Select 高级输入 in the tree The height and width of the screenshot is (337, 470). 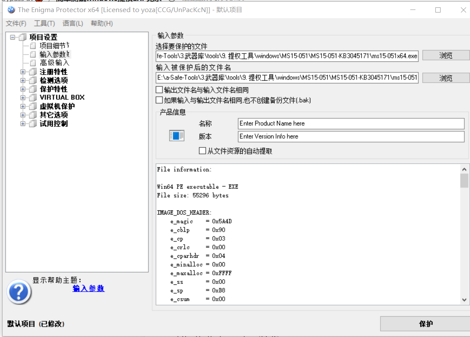tap(54, 63)
